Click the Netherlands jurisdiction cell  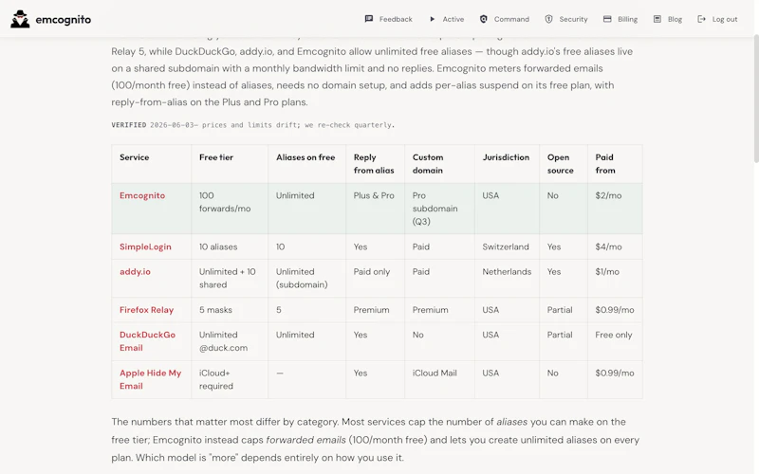coord(507,278)
